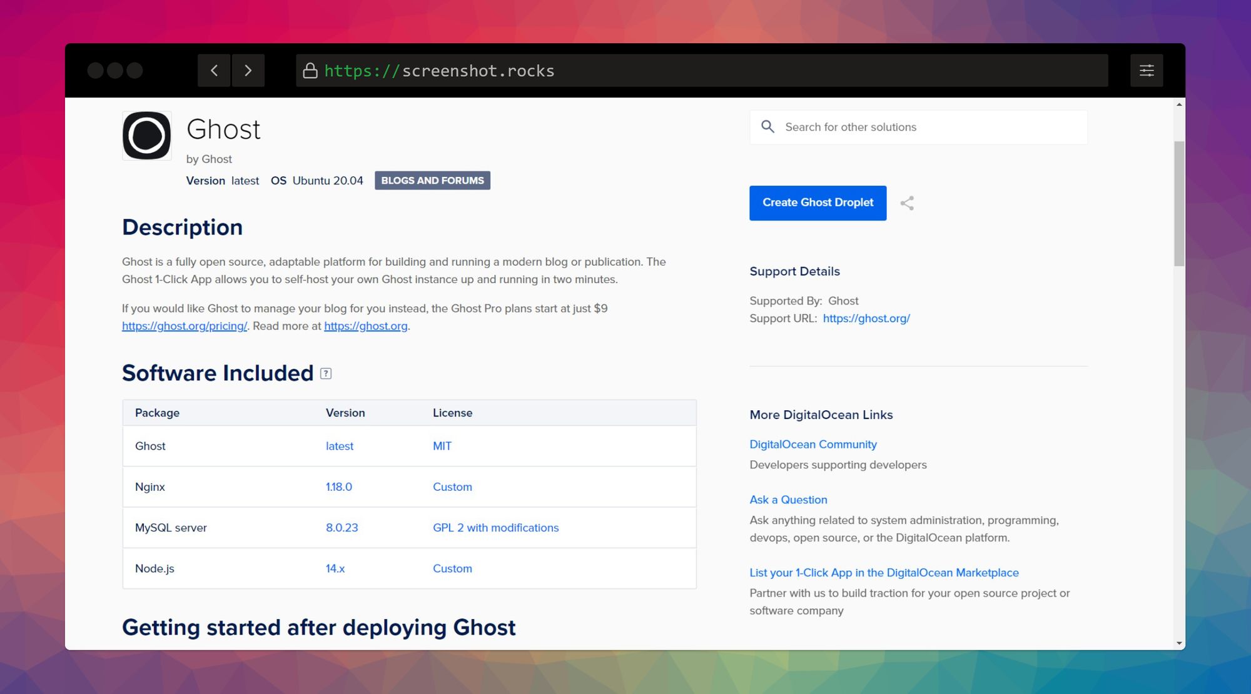This screenshot has height=694, width=1251.
Task: Click the 'Package' column header
Action: pyautogui.click(x=157, y=413)
